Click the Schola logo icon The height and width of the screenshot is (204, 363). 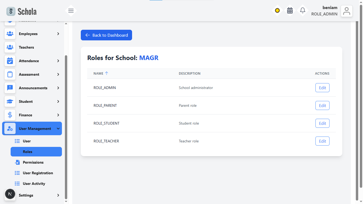[11, 11]
